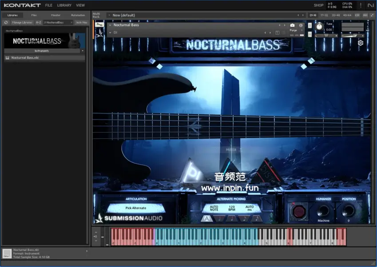This screenshot has height=267, width=377.
Task: Click the red DIST pyramid icon
Action: pyautogui.click(x=268, y=170)
